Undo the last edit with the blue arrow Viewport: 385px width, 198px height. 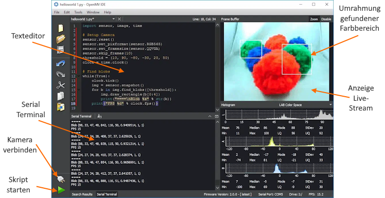point(61,63)
